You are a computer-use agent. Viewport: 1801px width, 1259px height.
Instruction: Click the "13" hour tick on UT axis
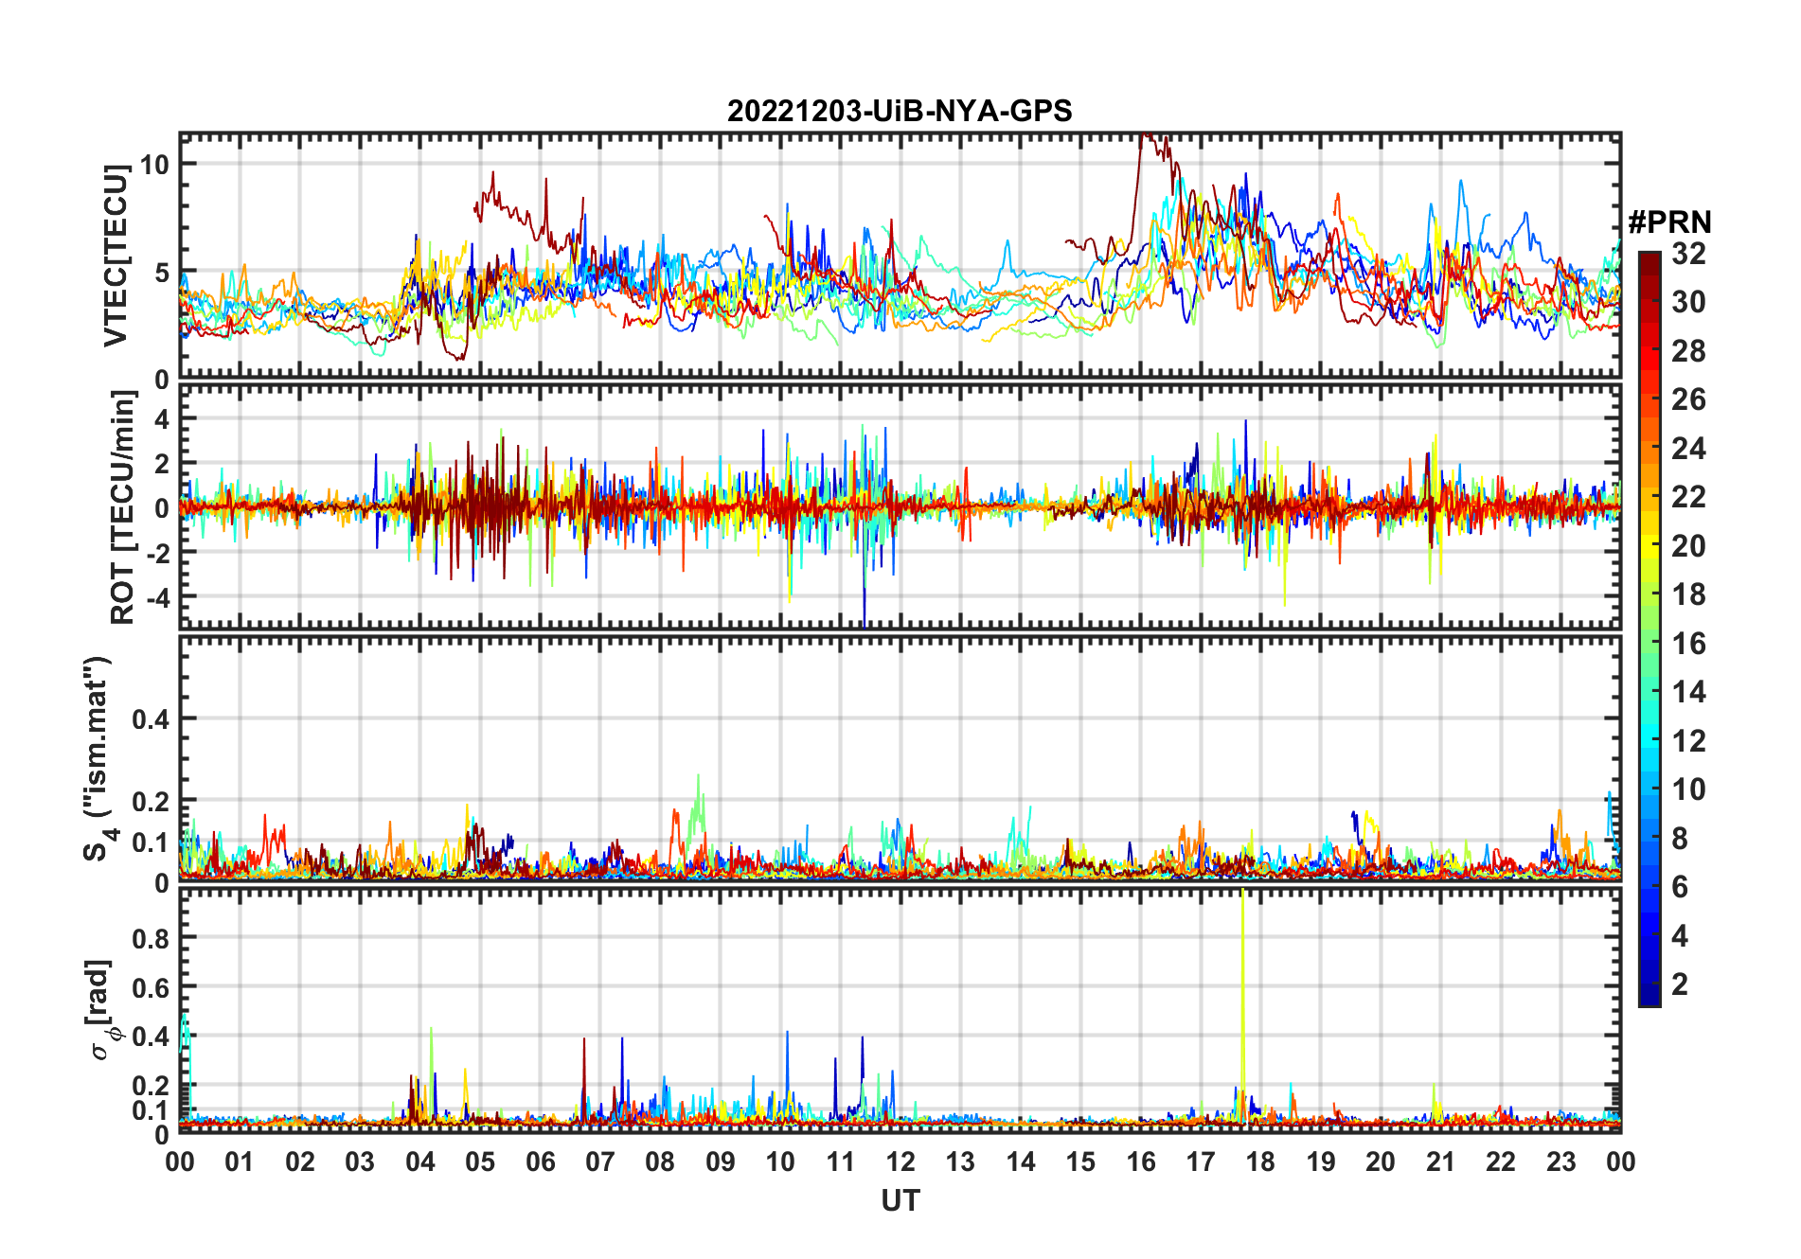click(960, 1162)
